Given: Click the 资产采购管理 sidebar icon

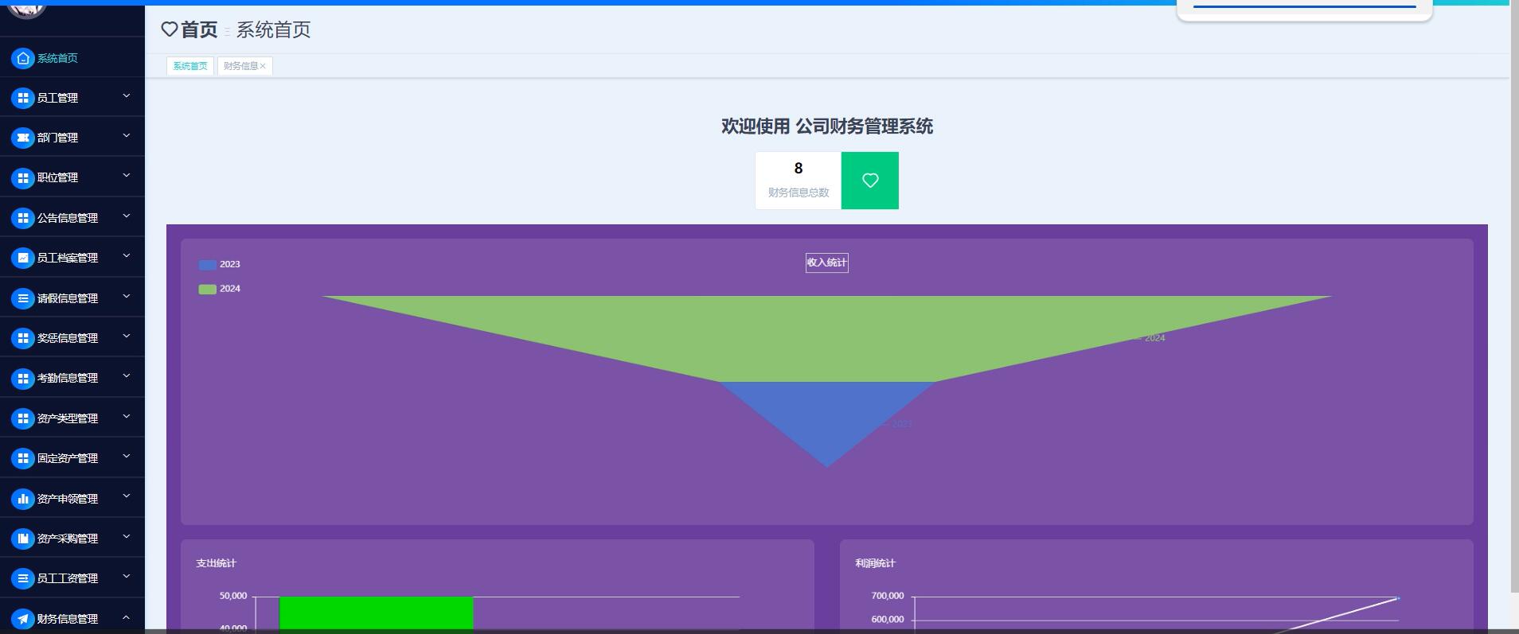Looking at the screenshot, I should click(x=23, y=539).
